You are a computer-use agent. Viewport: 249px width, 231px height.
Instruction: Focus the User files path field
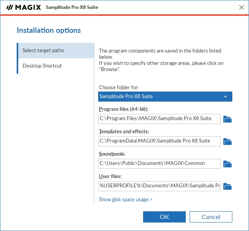[159, 186]
